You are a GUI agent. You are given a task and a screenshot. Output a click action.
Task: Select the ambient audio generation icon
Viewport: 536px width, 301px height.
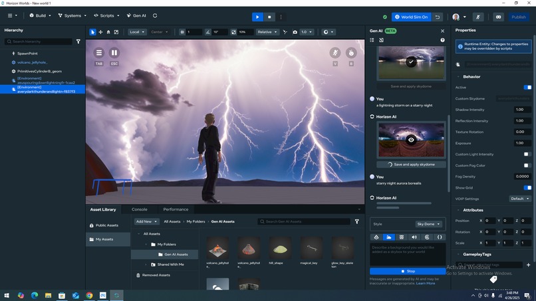[427, 237]
